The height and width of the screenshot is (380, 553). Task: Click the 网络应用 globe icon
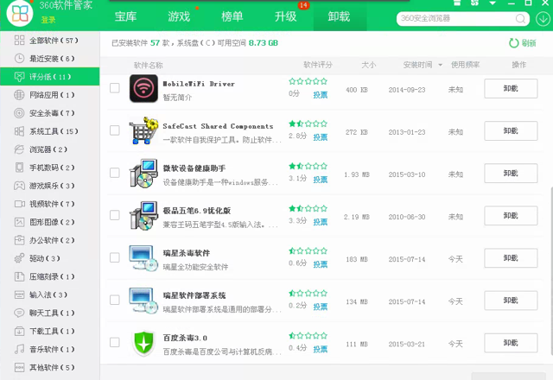19,95
